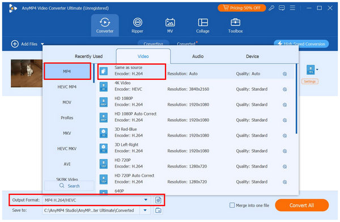Select AVI format category
This screenshot has width=340, height=222.
tap(67, 164)
